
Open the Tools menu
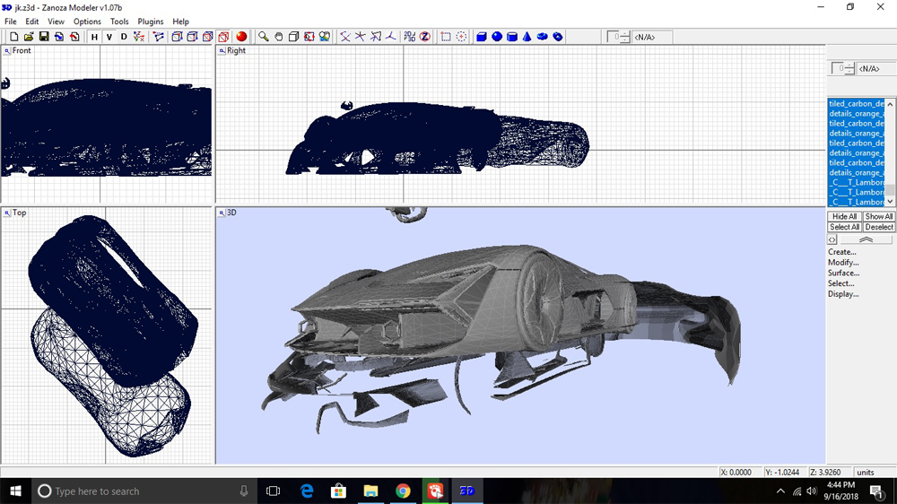click(119, 22)
